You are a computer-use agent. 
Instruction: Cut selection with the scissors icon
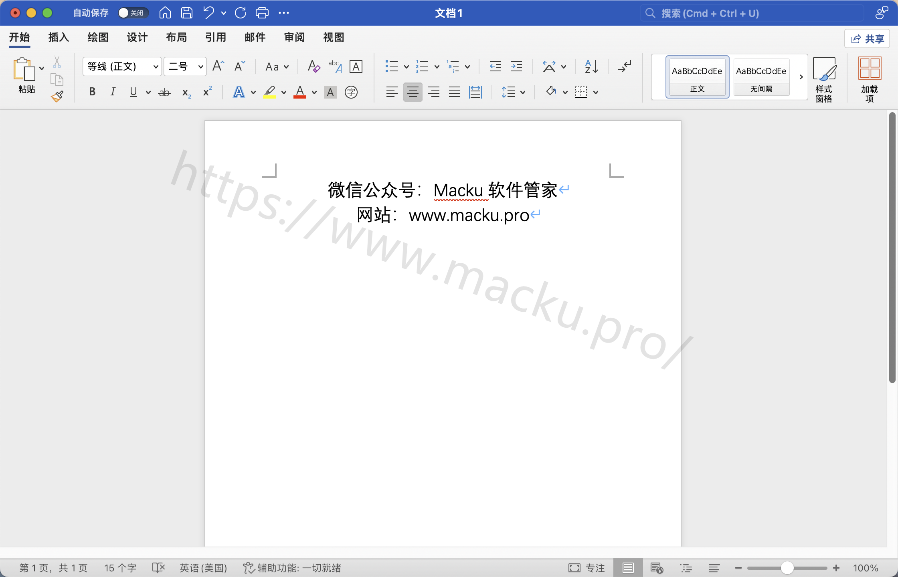57,62
